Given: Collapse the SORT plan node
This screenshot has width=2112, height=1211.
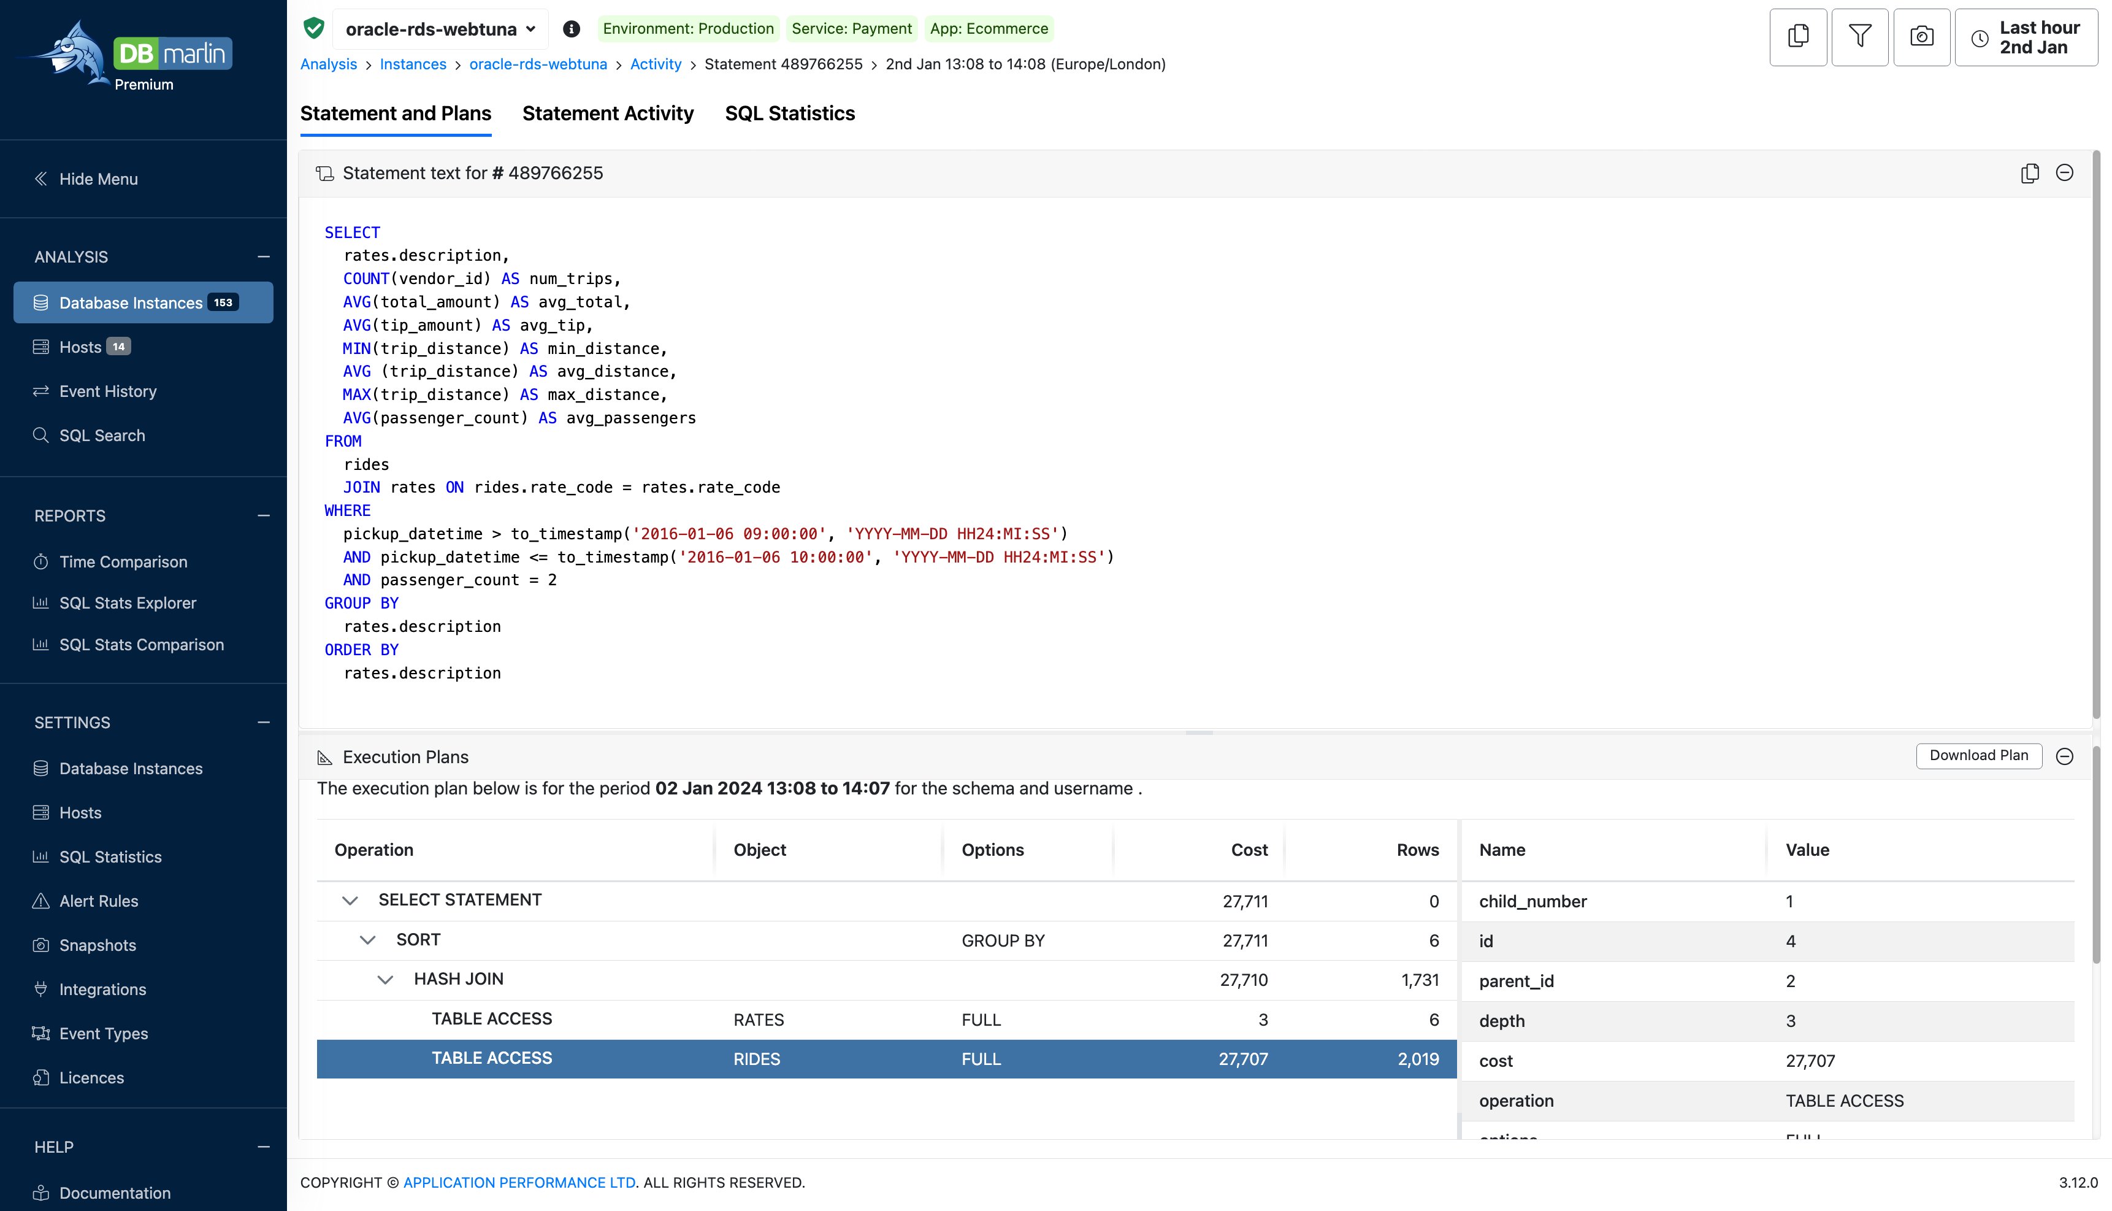Looking at the screenshot, I should click(x=367, y=940).
